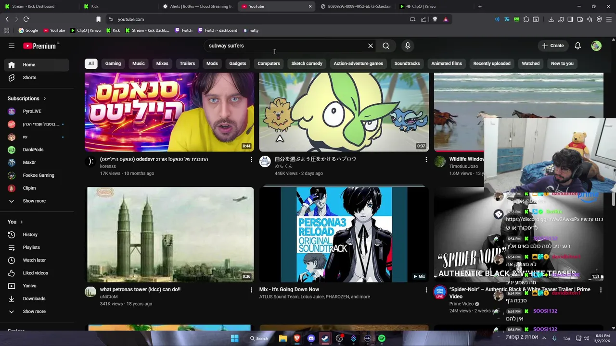Open the DankPods subscription channel
616x346 pixels.
pos(37,149)
